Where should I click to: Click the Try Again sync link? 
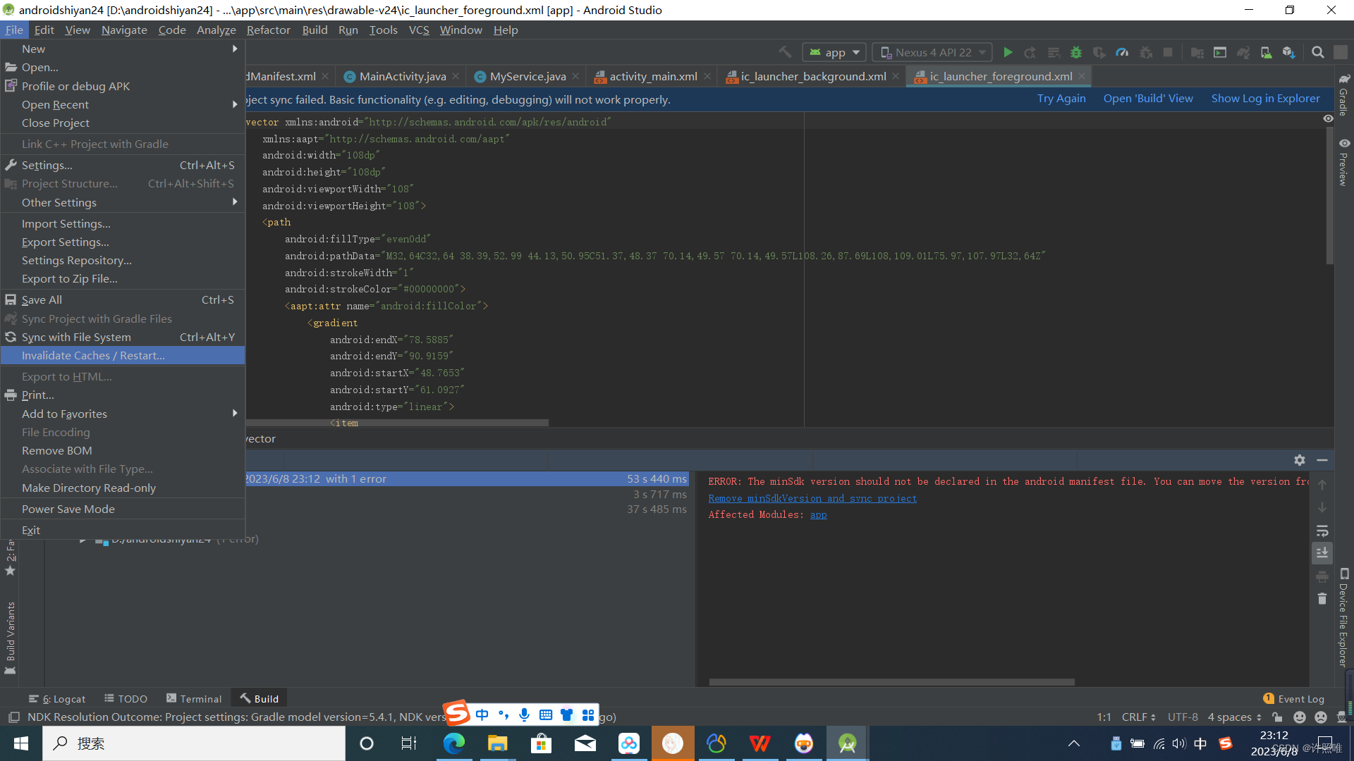pos(1061,99)
